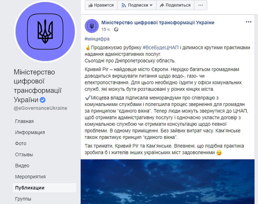Click the globe public-visibility icon
Image resolution: width=258 pixels, height=204 pixels.
[x=116, y=29]
